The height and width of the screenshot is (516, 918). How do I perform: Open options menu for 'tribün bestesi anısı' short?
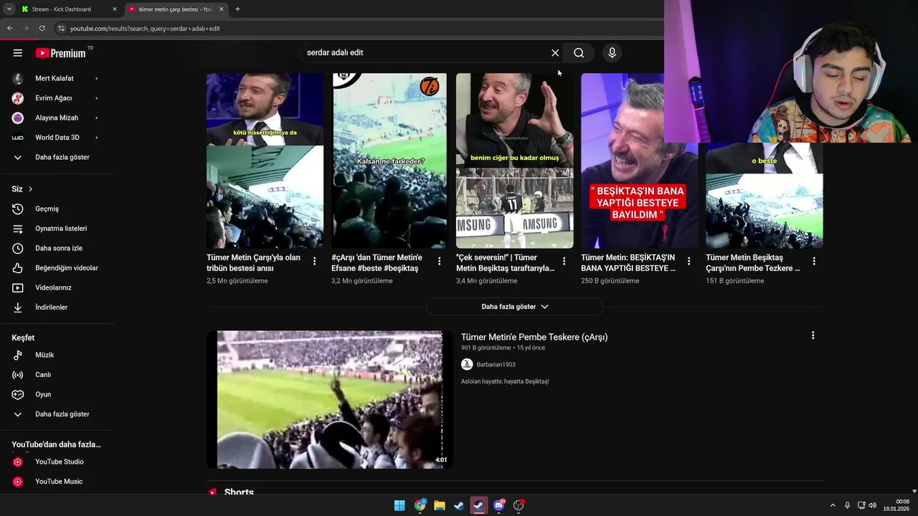314,262
